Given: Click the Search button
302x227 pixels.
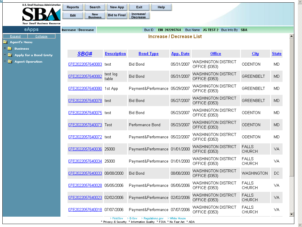Looking at the screenshot, I should [x=95, y=7].
